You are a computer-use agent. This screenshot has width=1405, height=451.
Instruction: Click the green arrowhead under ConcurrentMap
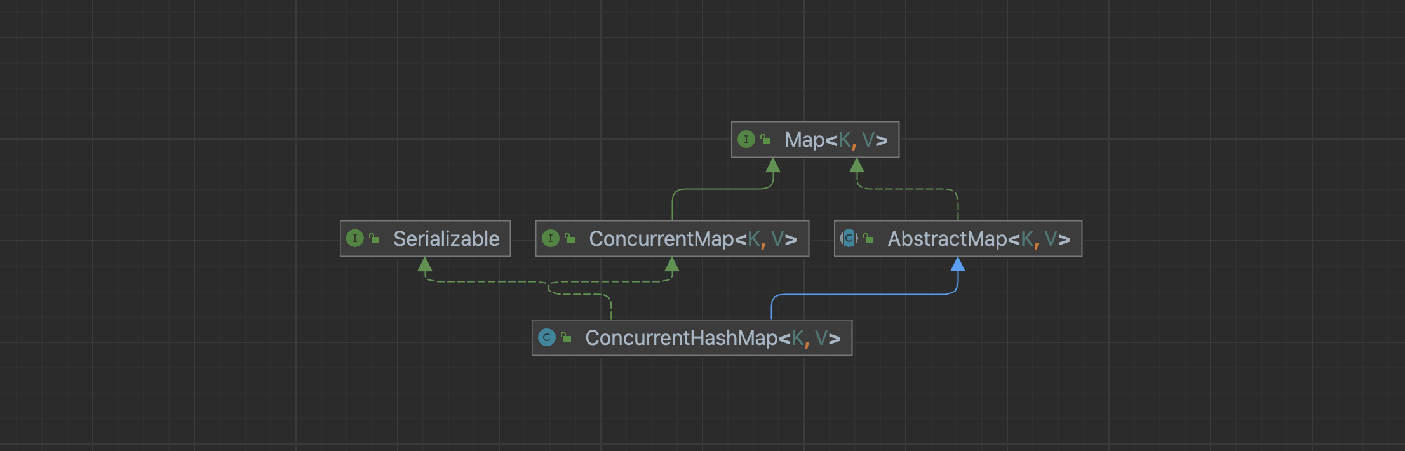(x=672, y=264)
